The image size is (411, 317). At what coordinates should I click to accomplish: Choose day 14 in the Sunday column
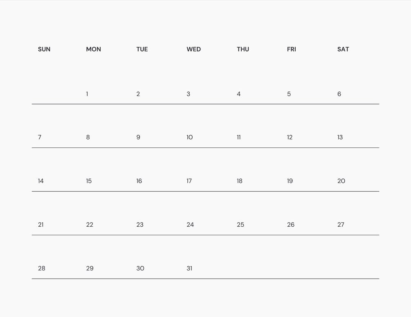pyautogui.click(x=41, y=181)
